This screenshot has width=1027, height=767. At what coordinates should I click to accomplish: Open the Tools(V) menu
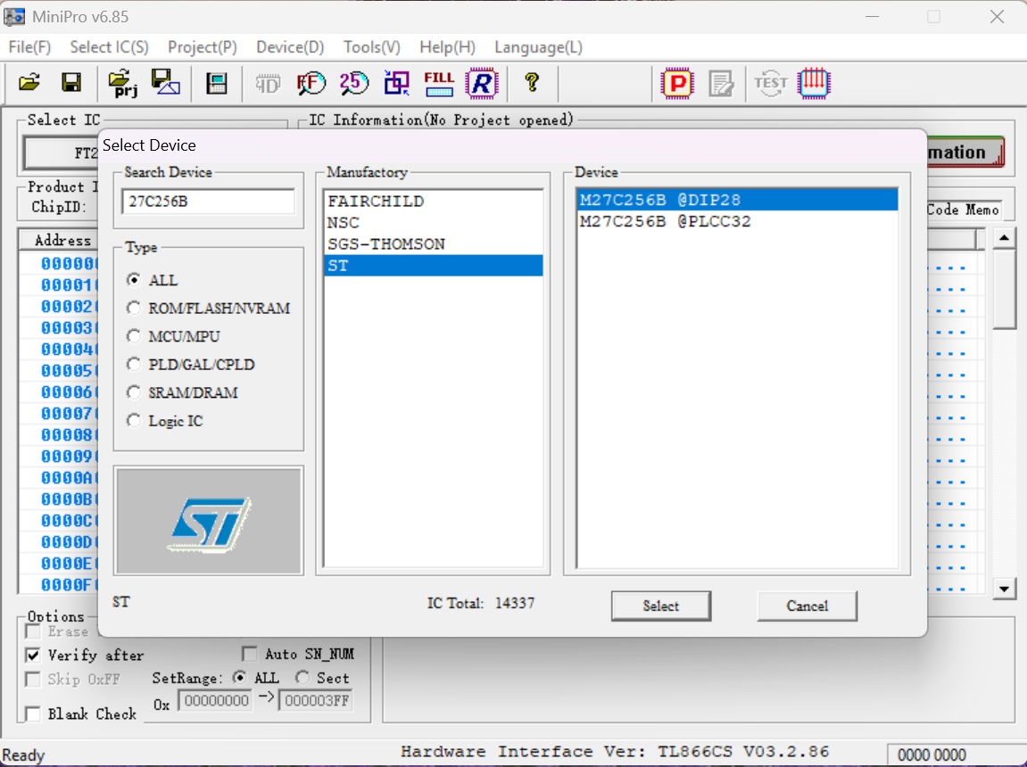point(371,47)
